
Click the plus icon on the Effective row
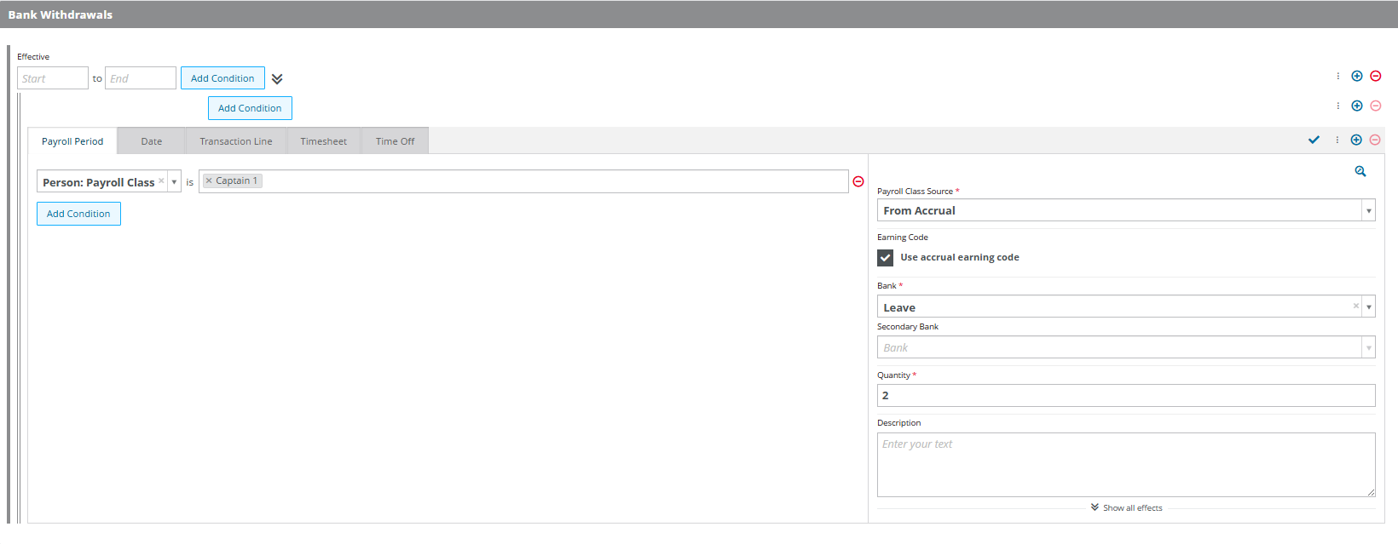tap(1357, 77)
